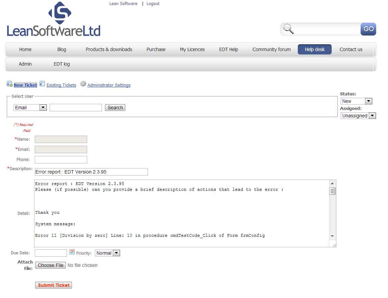The image size is (388, 298).
Task: Click the Choose File button
Action: 50,265
